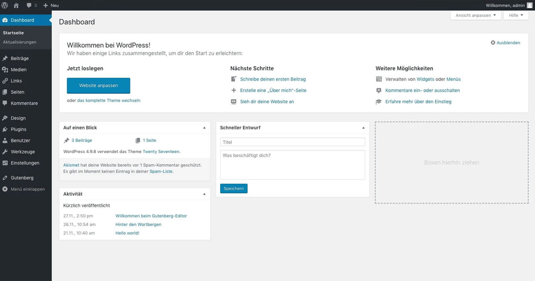Viewport: 535px width, 281px height.
Task: Click the pin icon beside 3 Beiträge
Action: [66, 140]
